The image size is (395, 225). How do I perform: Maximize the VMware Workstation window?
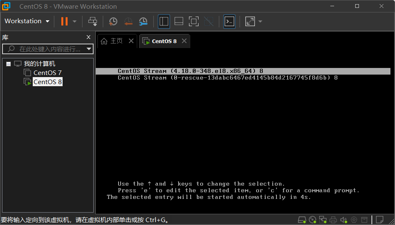tap(357, 6)
